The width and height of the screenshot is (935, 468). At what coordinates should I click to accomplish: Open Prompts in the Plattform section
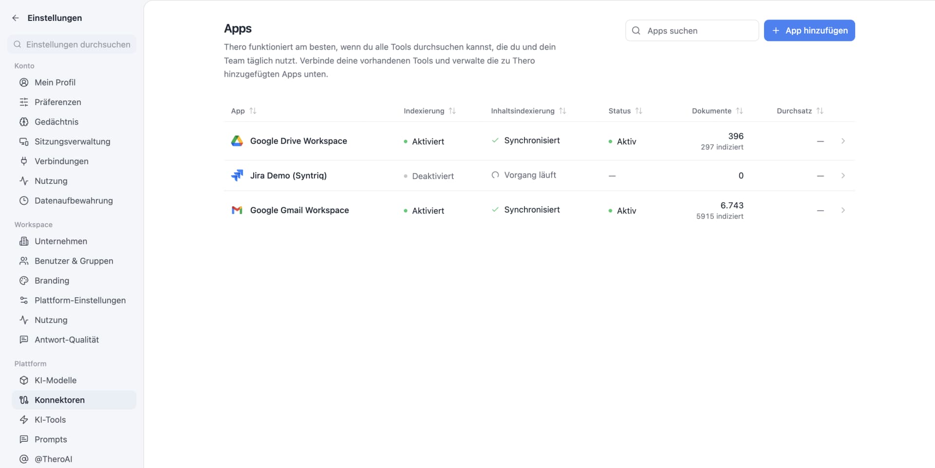tap(74, 440)
